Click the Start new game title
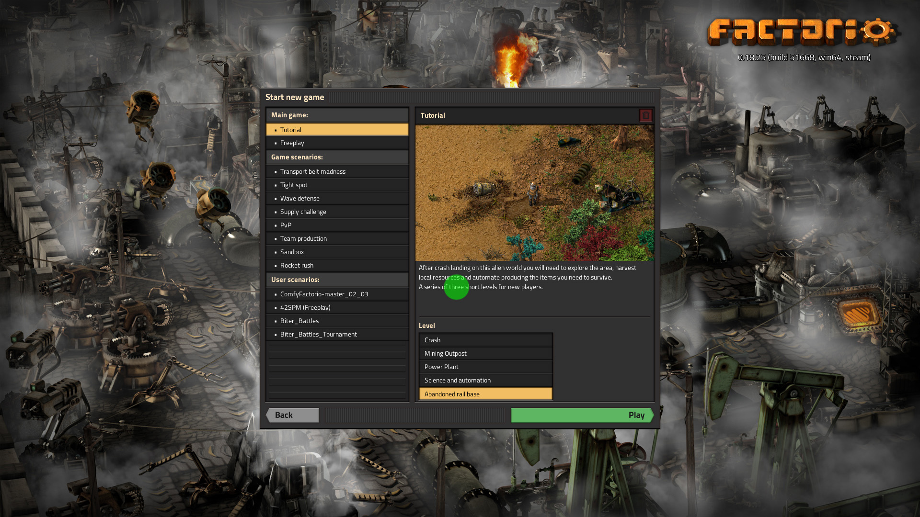 tap(295, 97)
